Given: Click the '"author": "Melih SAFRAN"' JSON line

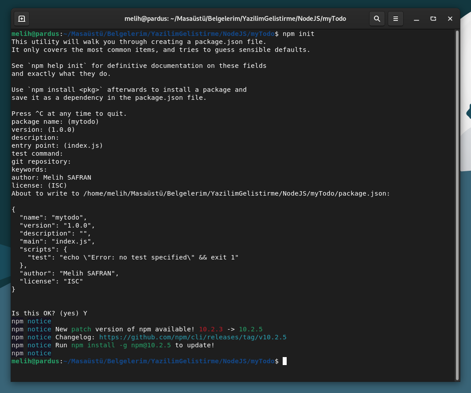Looking at the screenshot, I should [69, 273].
